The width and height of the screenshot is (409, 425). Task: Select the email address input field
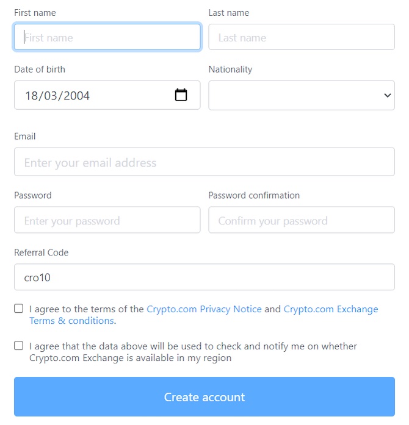[x=204, y=162]
